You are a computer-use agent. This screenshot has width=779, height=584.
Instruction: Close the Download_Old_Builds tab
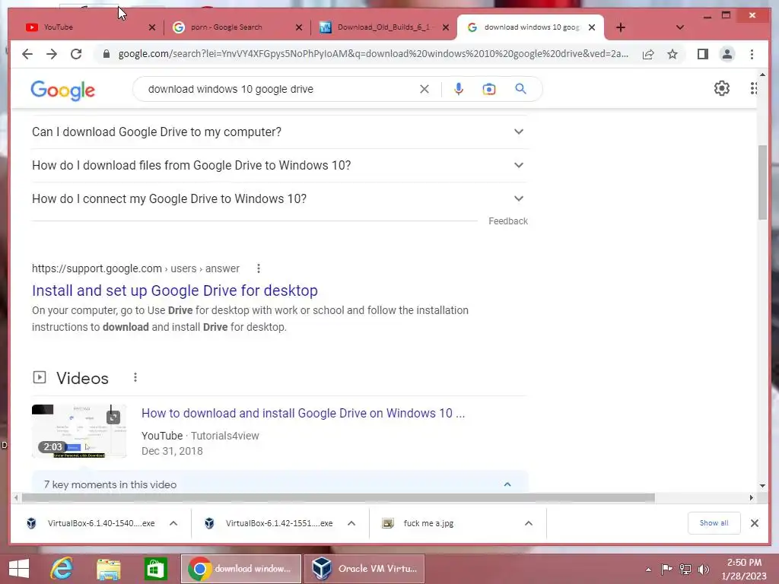click(446, 27)
